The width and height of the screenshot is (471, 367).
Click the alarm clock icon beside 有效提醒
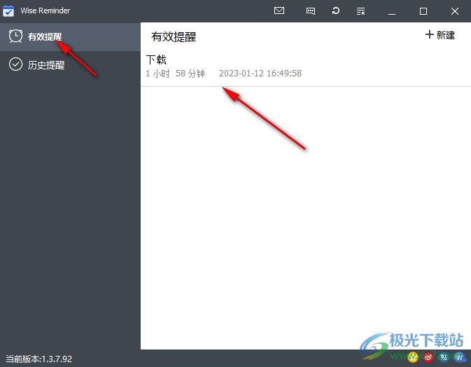(15, 36)
